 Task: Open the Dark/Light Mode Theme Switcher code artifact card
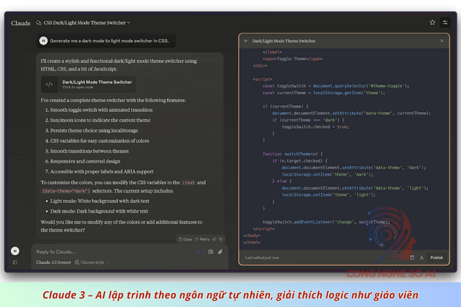(88, 84)
